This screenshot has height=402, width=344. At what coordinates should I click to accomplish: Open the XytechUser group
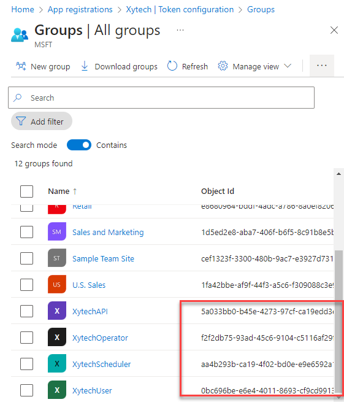[x=92, y=391]
